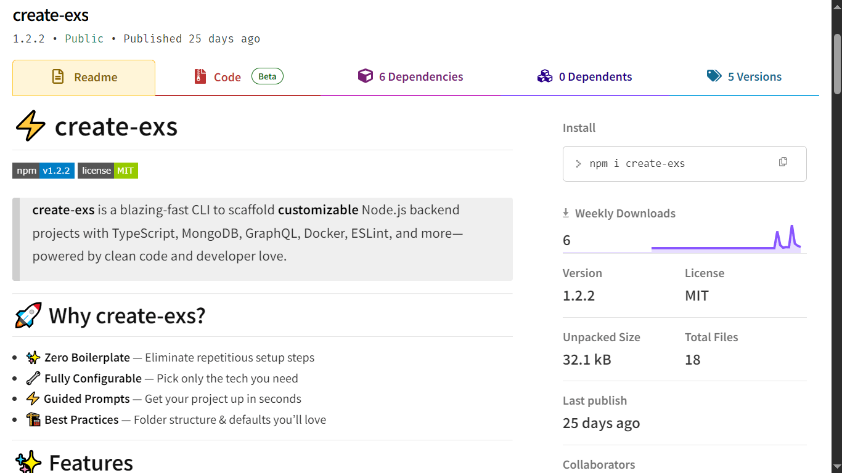This screenshot has width=842, height=473.
Task: Click the '1.2.2' version in header line
Action: click(x=29, y=39)
